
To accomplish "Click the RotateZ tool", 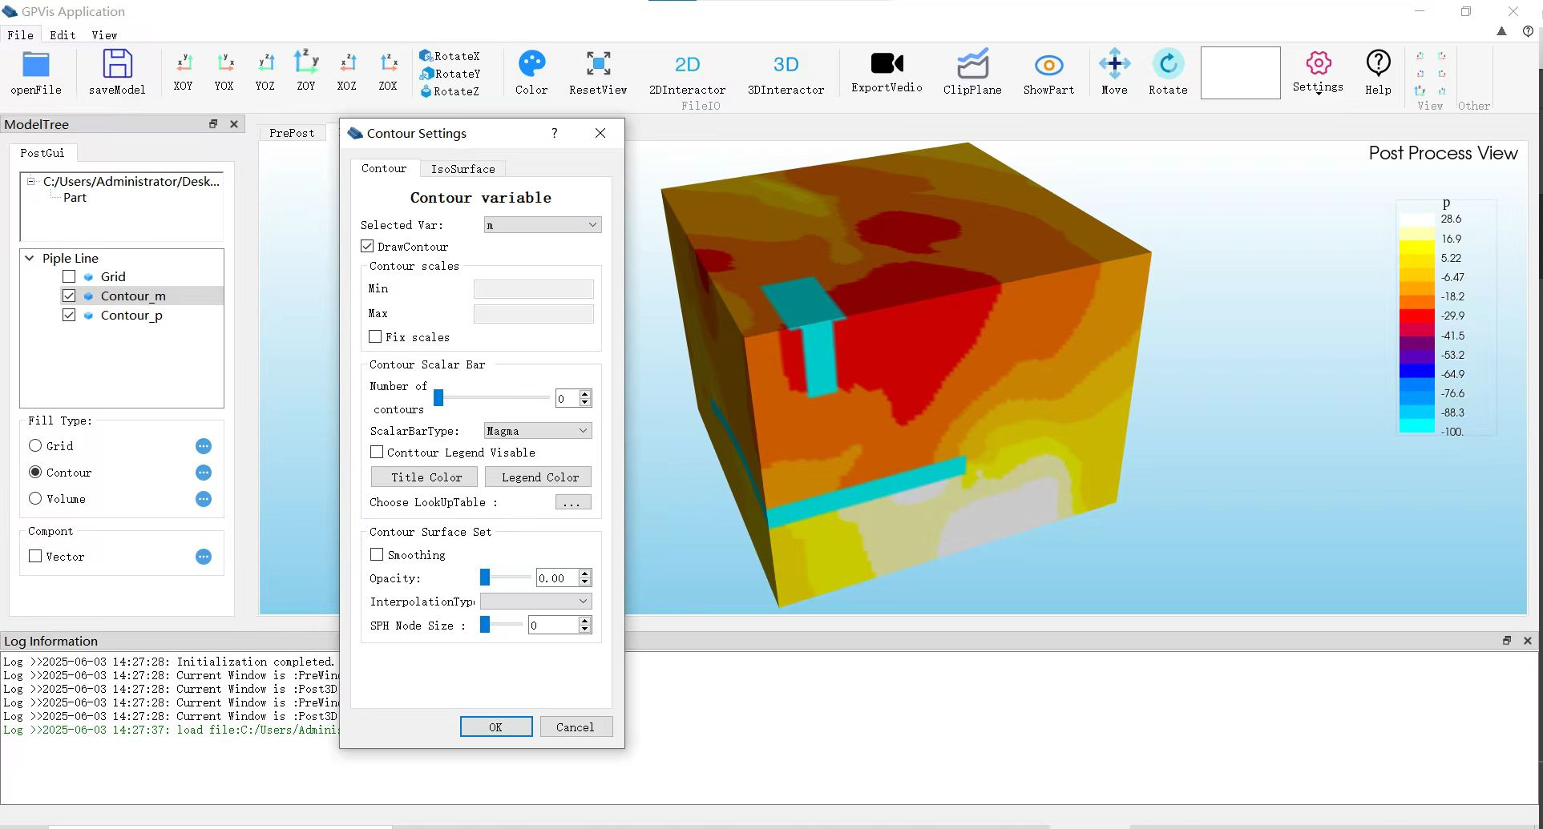I will pos(450,91).
